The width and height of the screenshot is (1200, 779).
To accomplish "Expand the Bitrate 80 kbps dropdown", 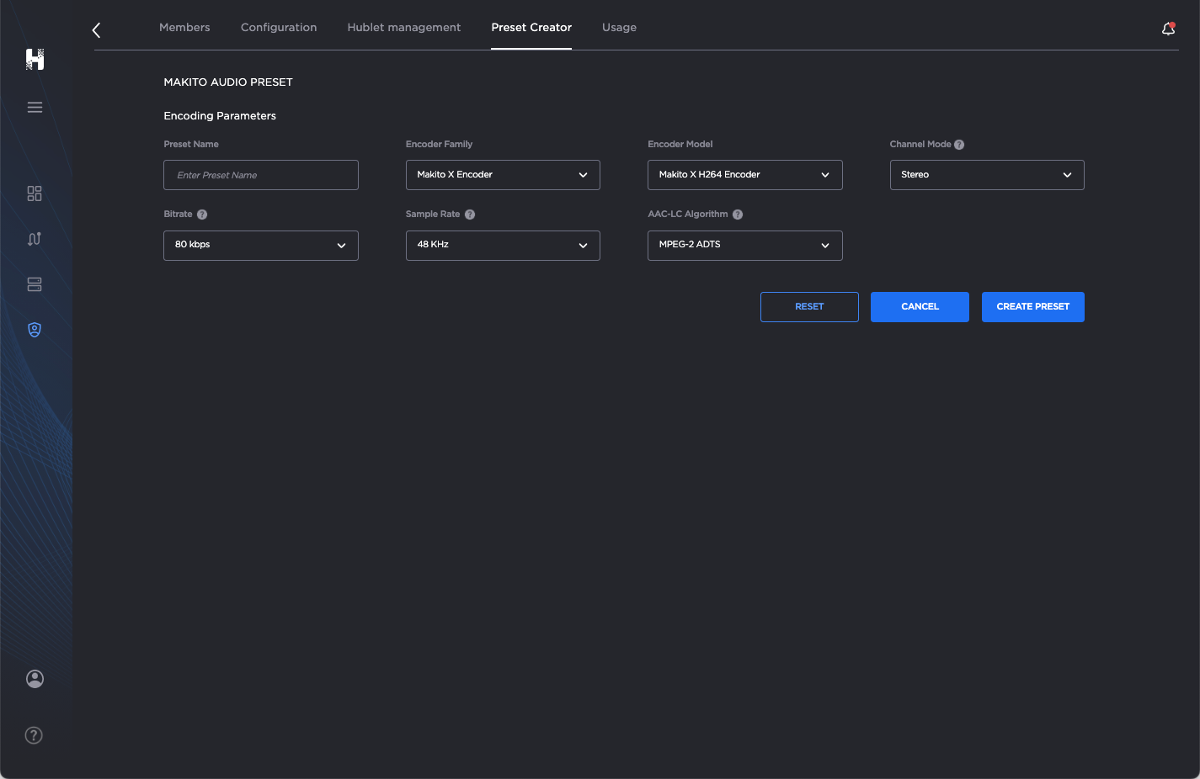I will tap(260, 245).
